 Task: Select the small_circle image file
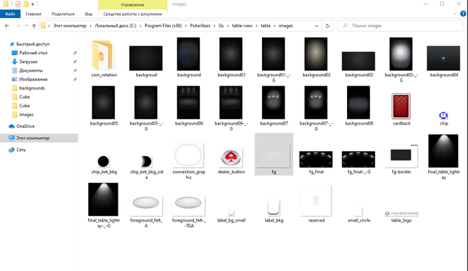tap(358, 215)
